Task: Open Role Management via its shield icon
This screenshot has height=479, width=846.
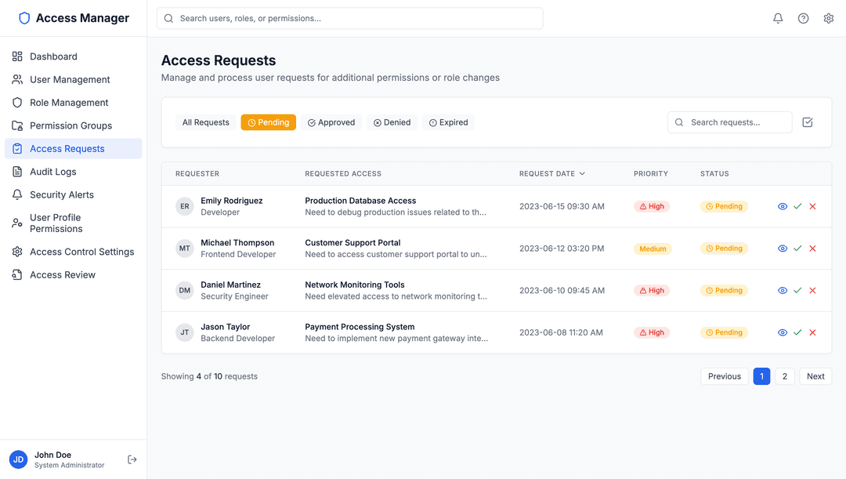Action: click(17, 102)
